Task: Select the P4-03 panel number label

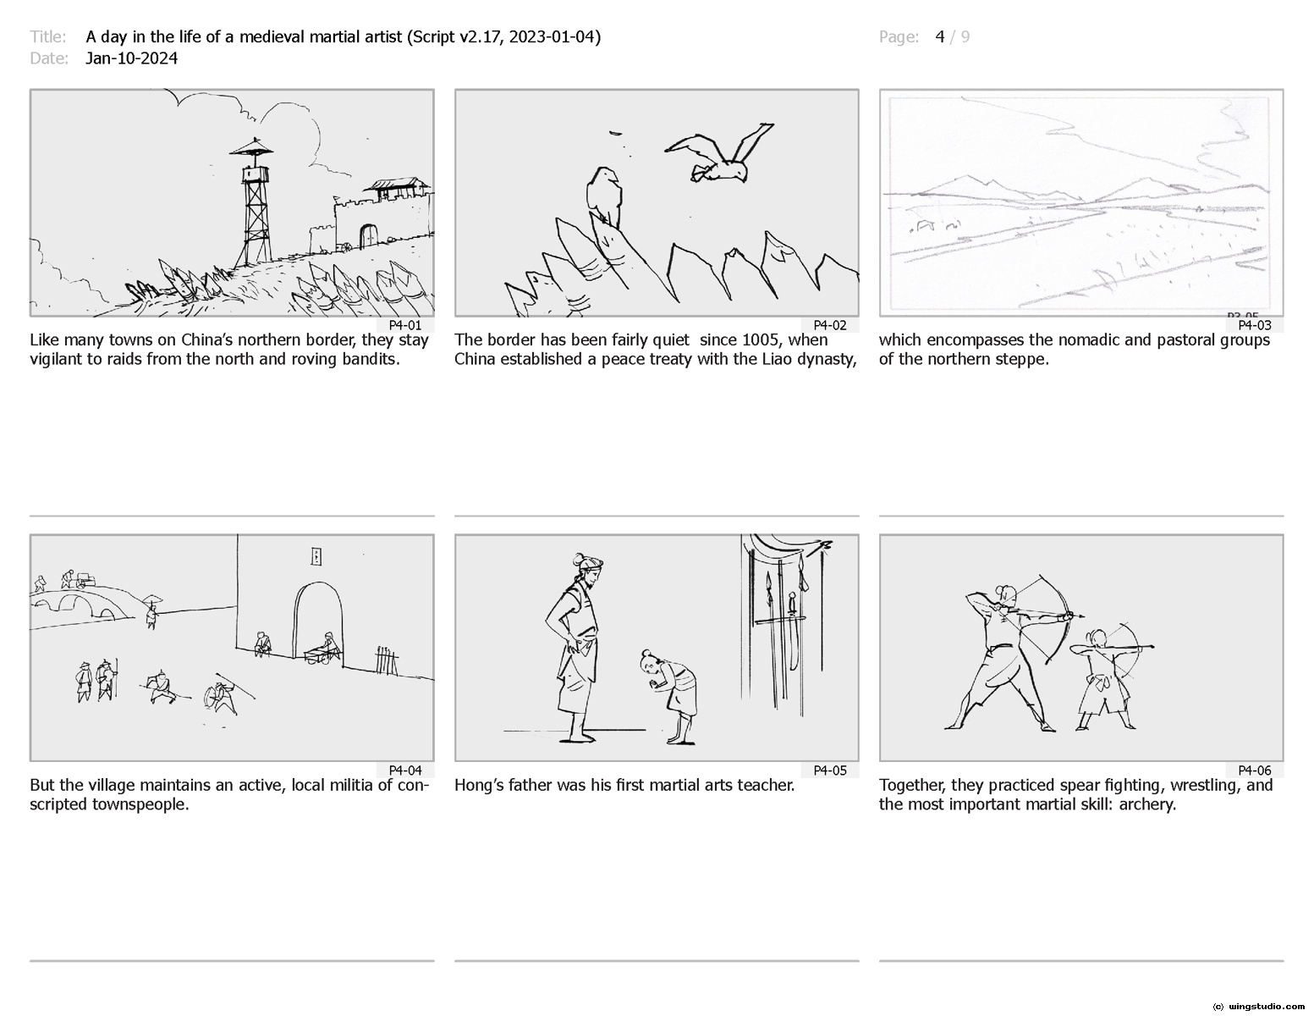Action: click(1254, 325)
